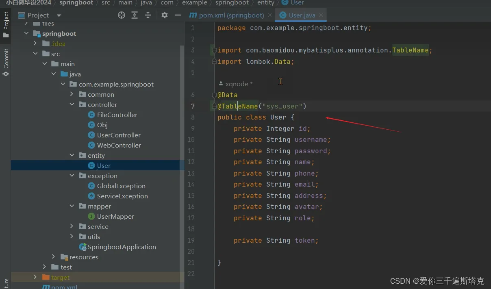Click the Expand All icon in Project panel
Screen dimensions: 491x289
click(135, 15)
